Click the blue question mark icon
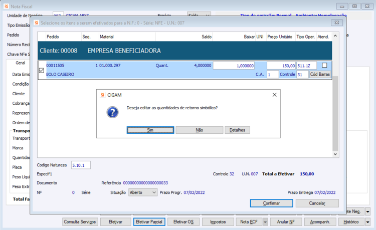 [x=112, y=112]
